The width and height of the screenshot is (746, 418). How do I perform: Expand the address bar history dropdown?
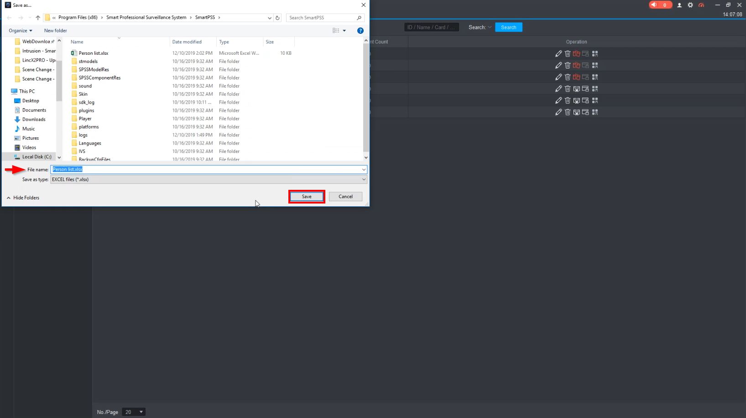pos(270,18)
